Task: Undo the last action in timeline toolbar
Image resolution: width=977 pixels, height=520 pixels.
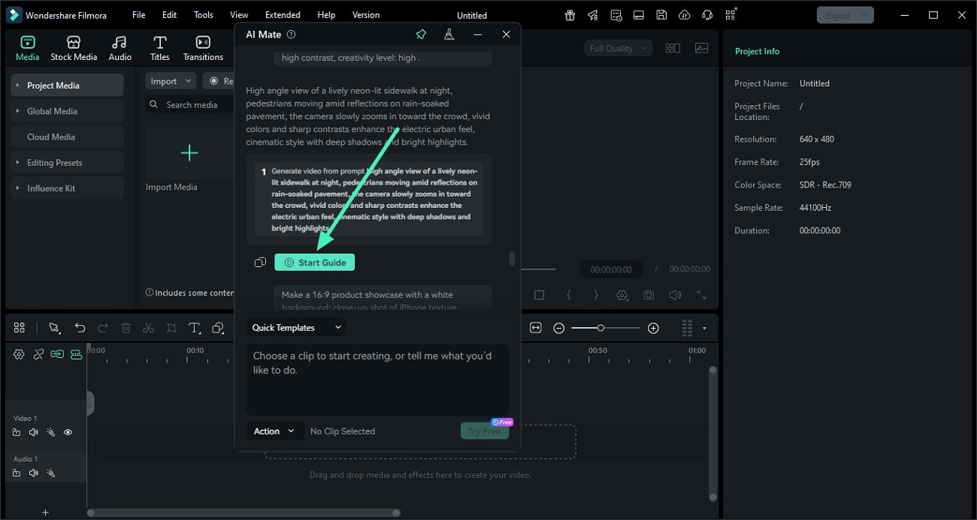Action: pos(80,328)
